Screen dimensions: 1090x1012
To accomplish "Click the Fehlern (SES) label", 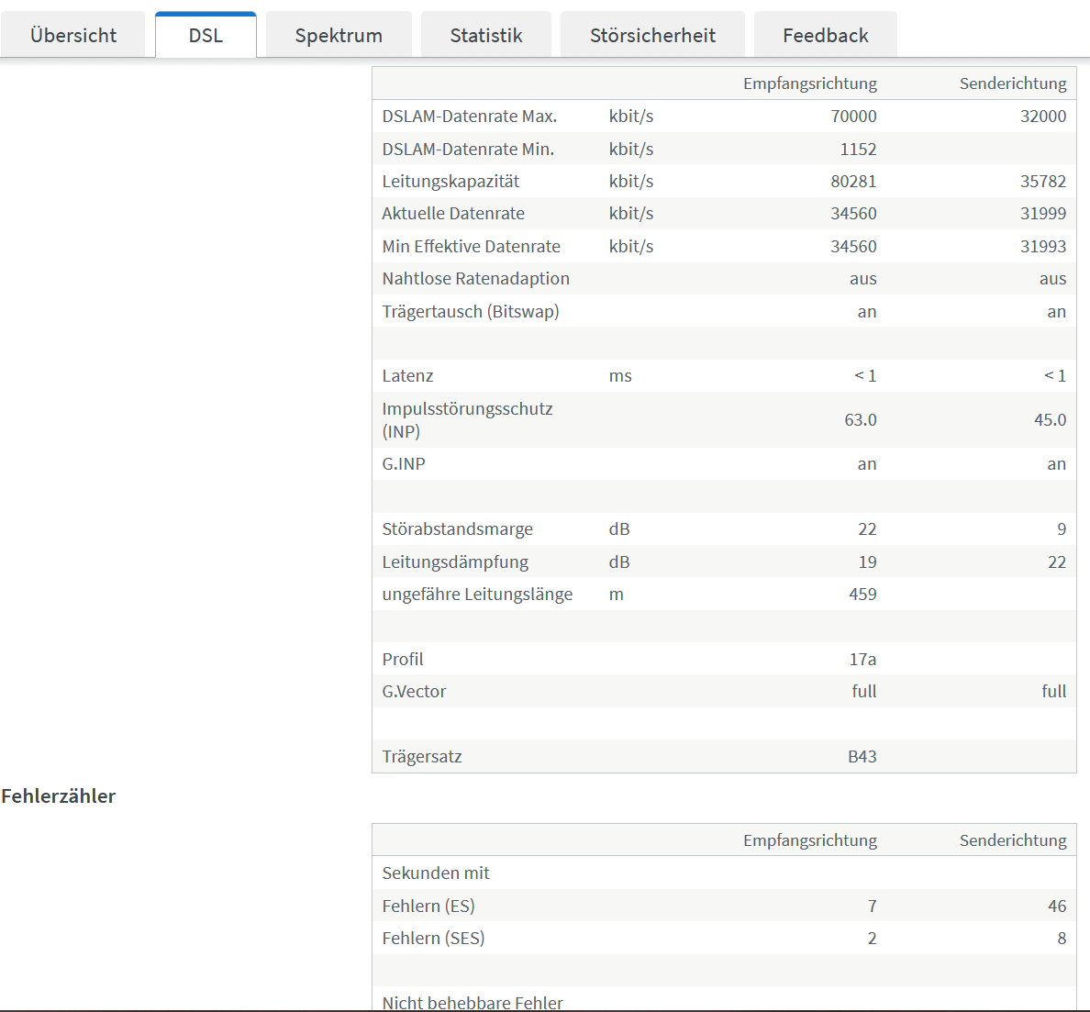I will click(x=433, y=939).
